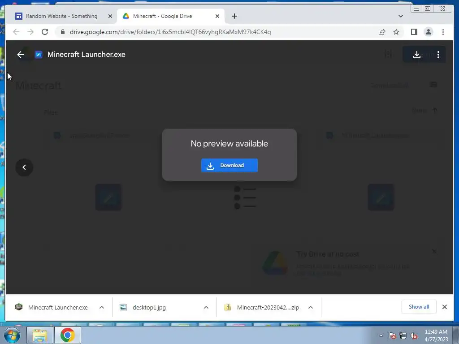
Task: Show hidden system tray icons
Action: pos(381,335)
